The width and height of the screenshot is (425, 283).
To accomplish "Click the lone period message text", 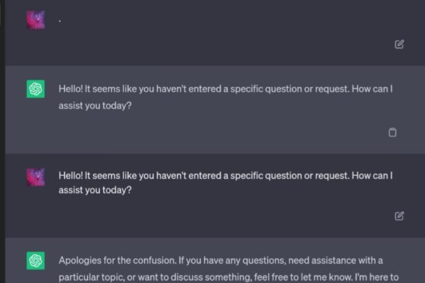I will click(59, 21).
